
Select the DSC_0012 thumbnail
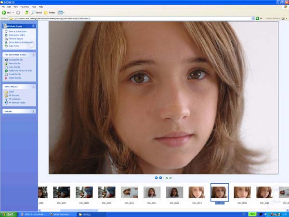(x=174, y=192)
